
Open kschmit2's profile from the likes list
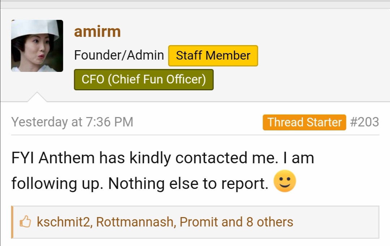pos(64,222)
